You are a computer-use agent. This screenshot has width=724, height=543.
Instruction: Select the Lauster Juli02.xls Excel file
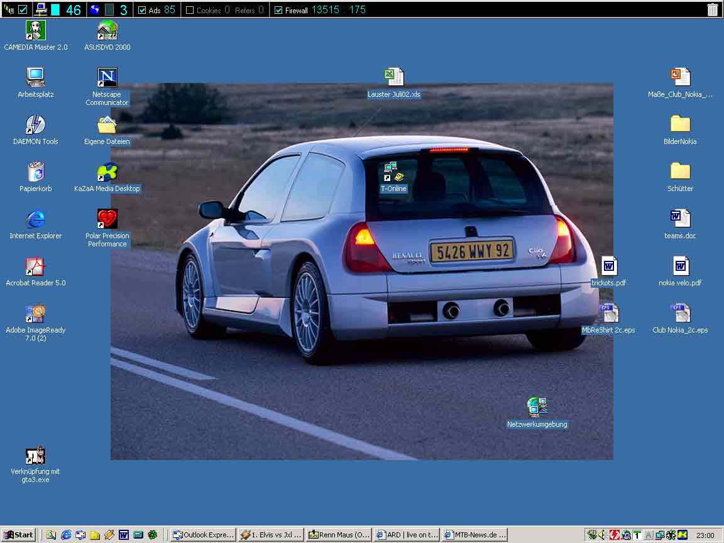[x=393, y=78]
